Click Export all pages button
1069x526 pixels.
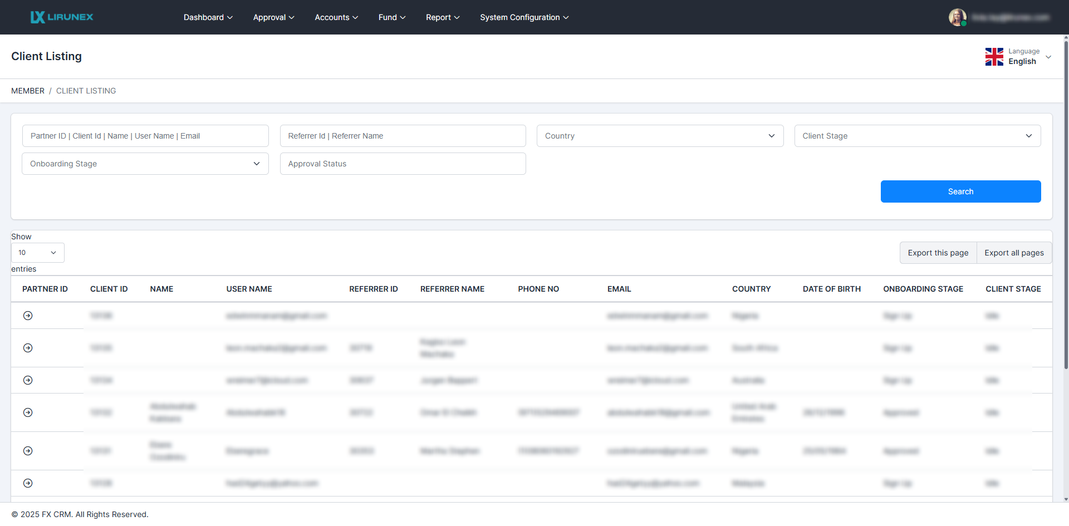pyautogui.click(x=1014, y=253)
